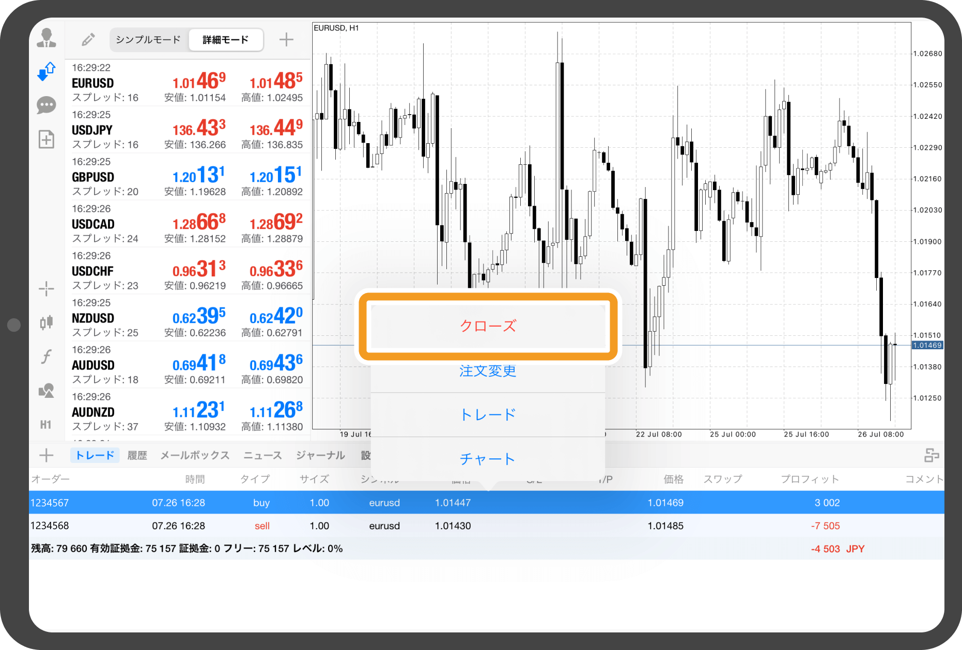Choose チャート in the popup menu
The image size is (962, 650).
488,459
